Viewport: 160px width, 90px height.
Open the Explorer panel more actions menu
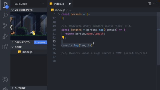42,4
